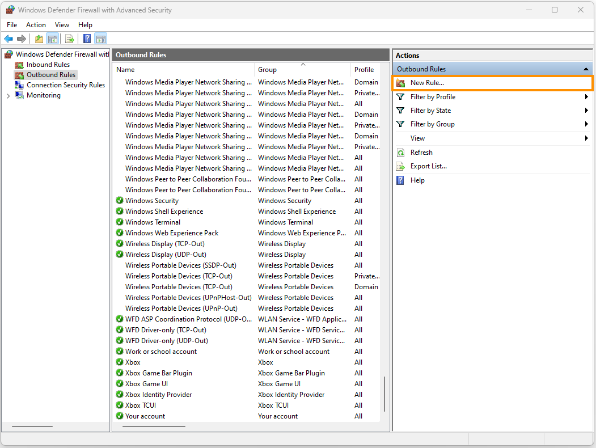Click the enabled icon for Your account rule
This screenshot has width=596, height=448.
(120, 416)
